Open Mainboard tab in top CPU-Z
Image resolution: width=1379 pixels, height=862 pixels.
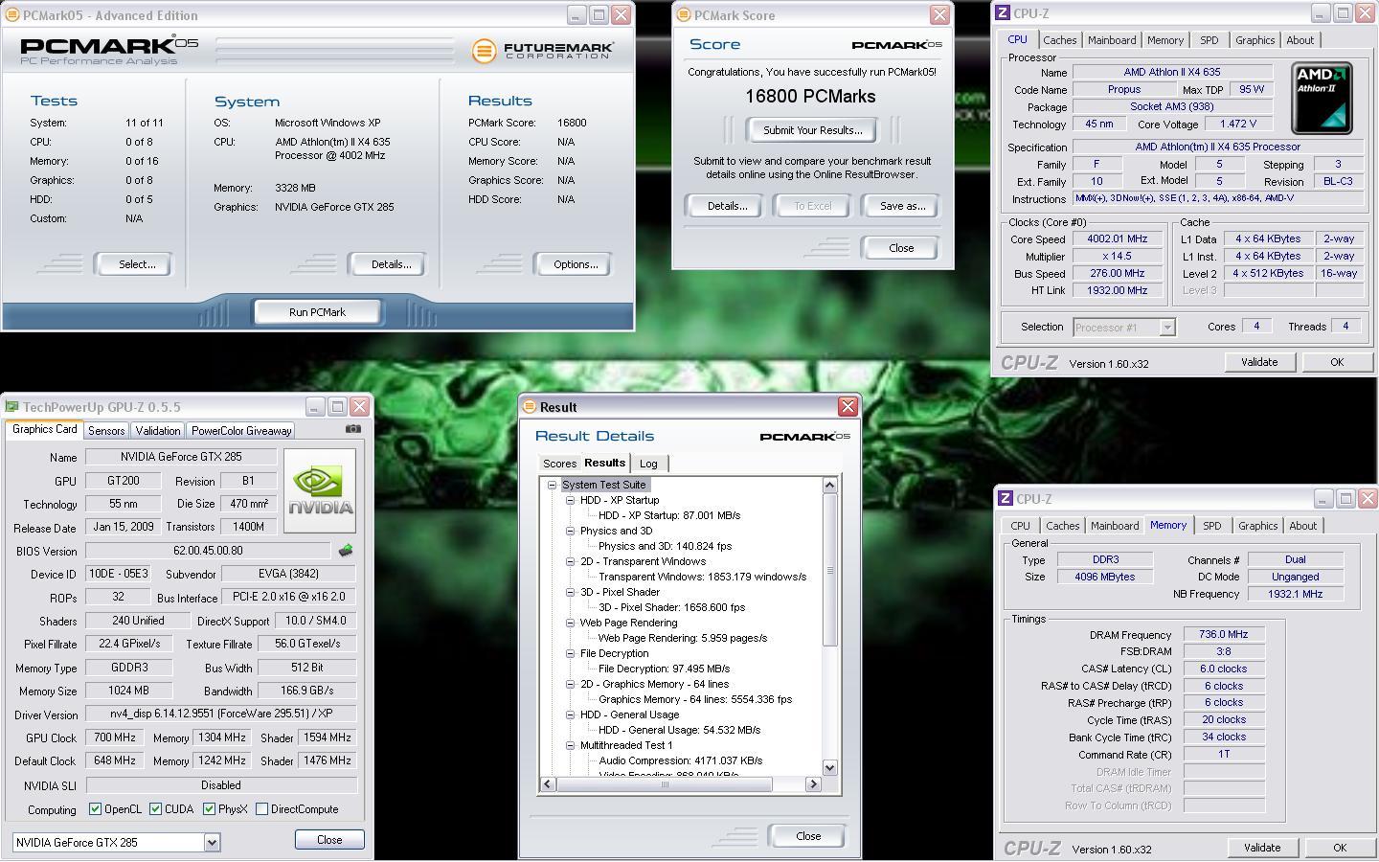[x=1112, y=40]
